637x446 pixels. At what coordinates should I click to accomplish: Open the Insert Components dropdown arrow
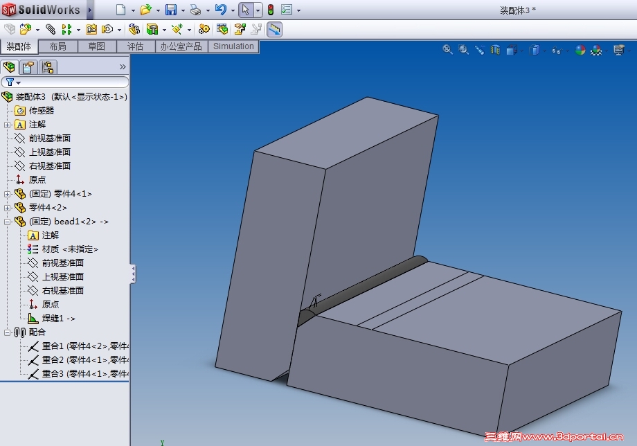[37, 30]
